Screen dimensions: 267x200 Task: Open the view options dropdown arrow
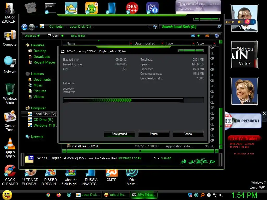tap(198, 36)
